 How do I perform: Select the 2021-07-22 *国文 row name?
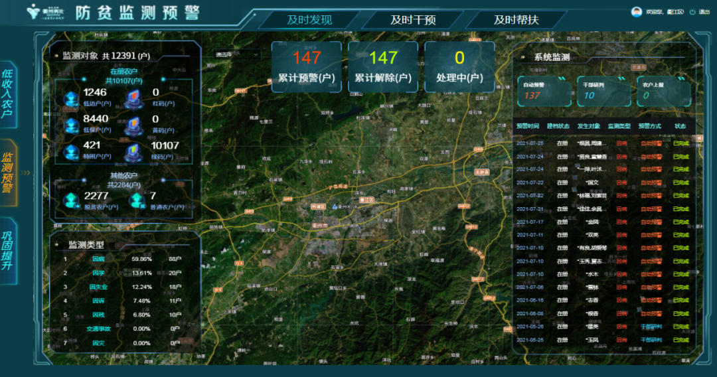592,183
